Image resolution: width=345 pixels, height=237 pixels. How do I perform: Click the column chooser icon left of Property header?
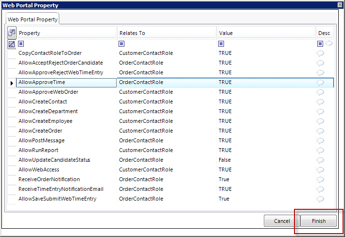(x=12, y=33)
